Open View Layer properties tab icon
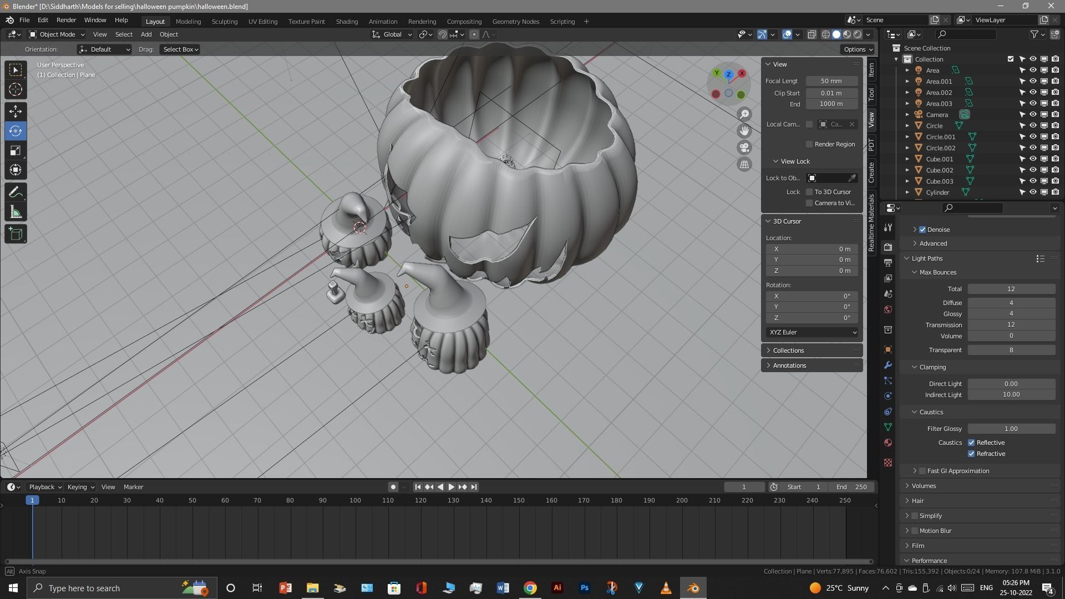The width and height of the screenshot is (1065, 599). 888,278
